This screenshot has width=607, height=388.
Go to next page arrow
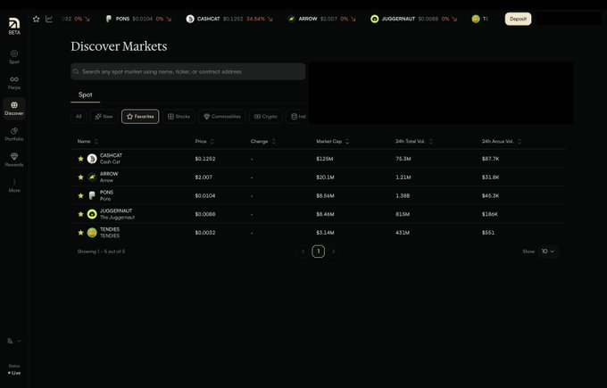333,252
